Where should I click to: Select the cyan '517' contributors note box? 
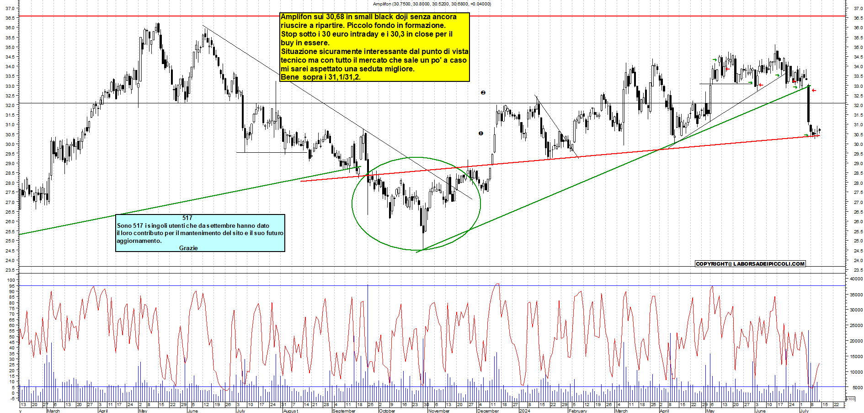click(200, 233)
